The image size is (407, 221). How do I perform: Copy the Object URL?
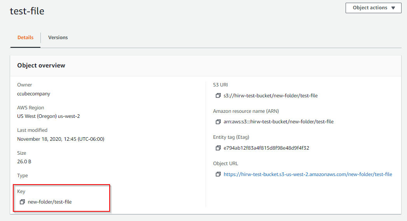point(218,174)
